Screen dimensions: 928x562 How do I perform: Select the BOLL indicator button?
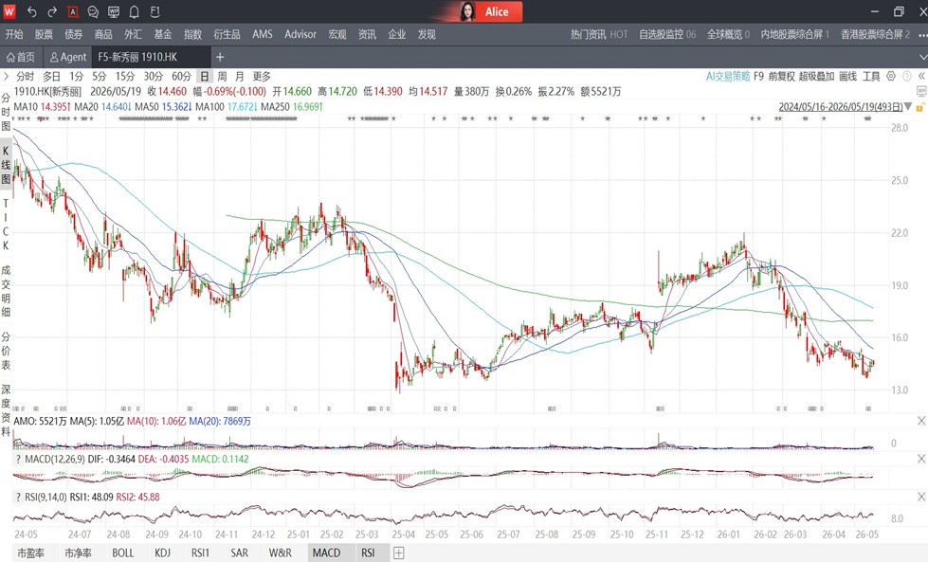click(x=123, y=553)
